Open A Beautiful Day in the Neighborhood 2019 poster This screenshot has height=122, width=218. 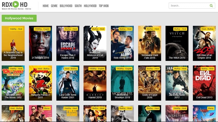13,43
